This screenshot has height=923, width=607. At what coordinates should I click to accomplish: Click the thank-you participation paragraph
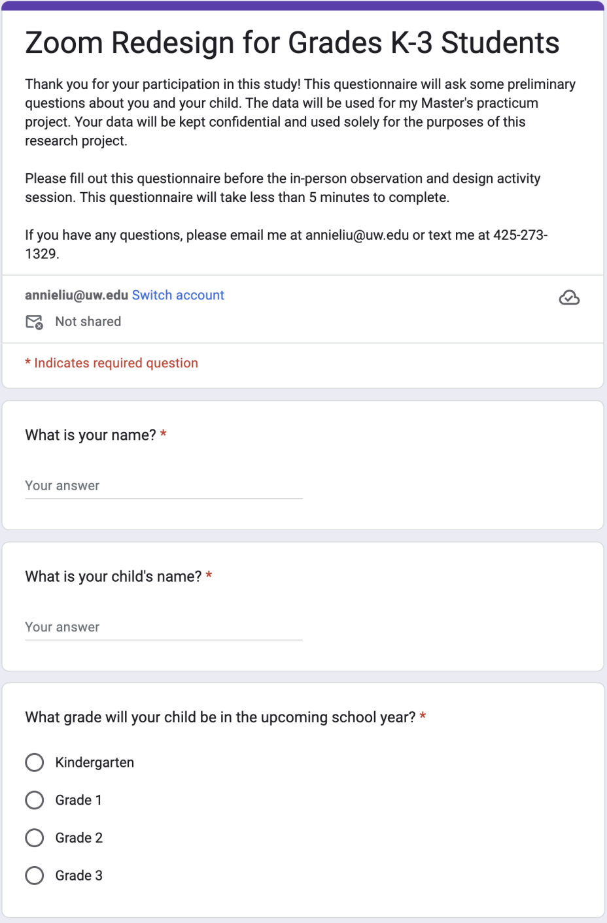coord(300,112)
